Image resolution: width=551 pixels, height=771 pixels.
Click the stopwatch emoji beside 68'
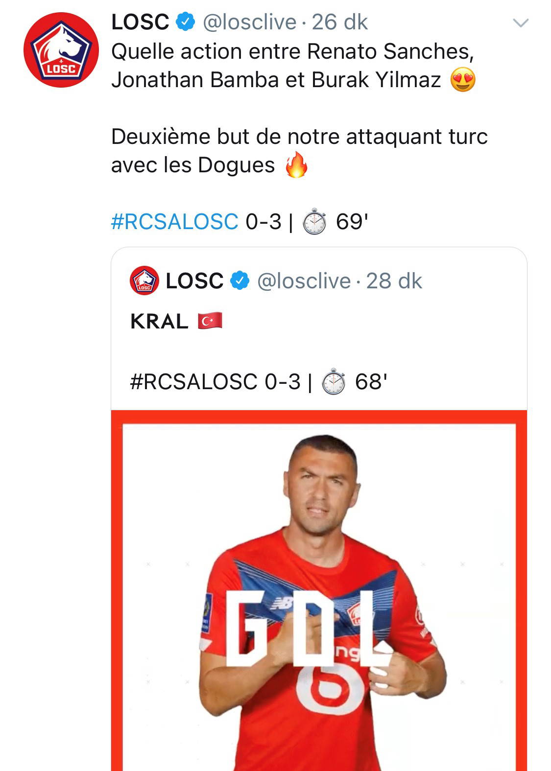334,382
